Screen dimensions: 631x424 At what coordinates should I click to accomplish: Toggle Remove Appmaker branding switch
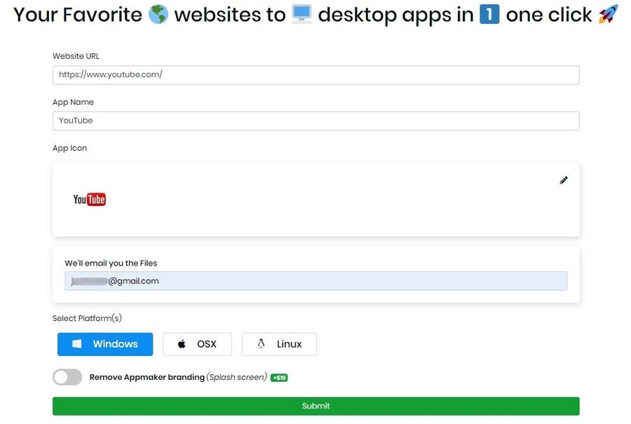point(67,377)
